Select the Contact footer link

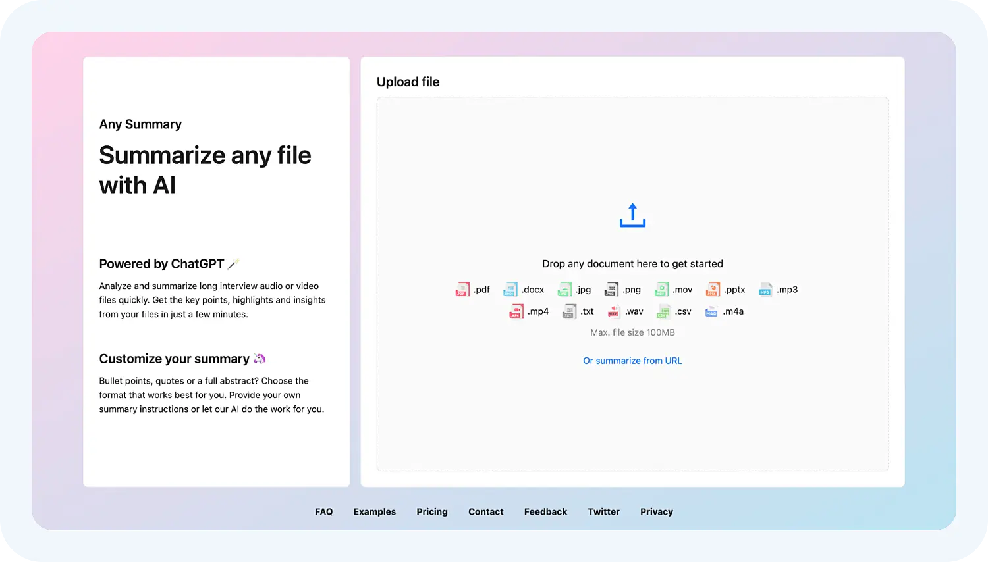485,511
